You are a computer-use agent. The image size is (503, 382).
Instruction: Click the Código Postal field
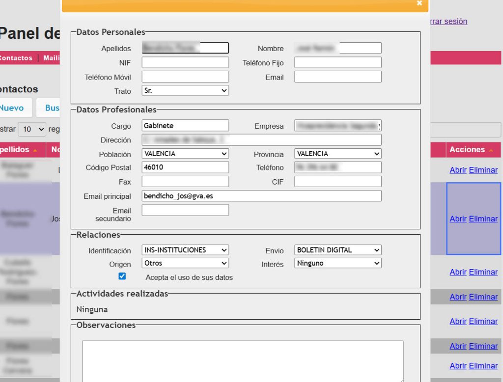tap(185, 167)
